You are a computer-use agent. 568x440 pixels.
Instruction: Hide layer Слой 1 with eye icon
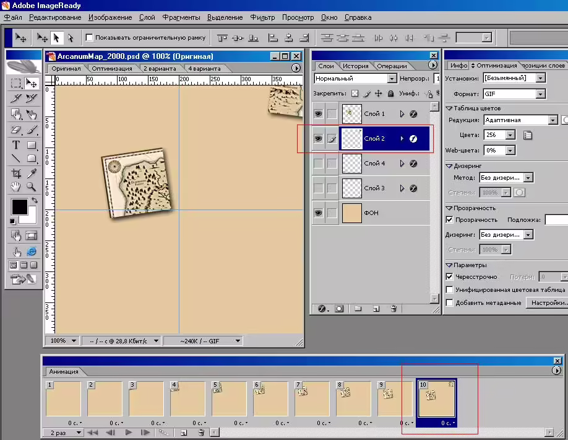318,114
